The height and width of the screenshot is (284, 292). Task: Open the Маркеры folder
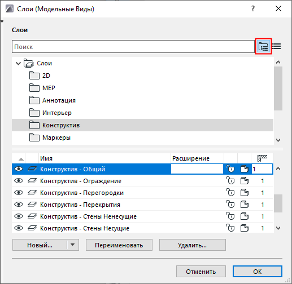(x=142, y=137)
